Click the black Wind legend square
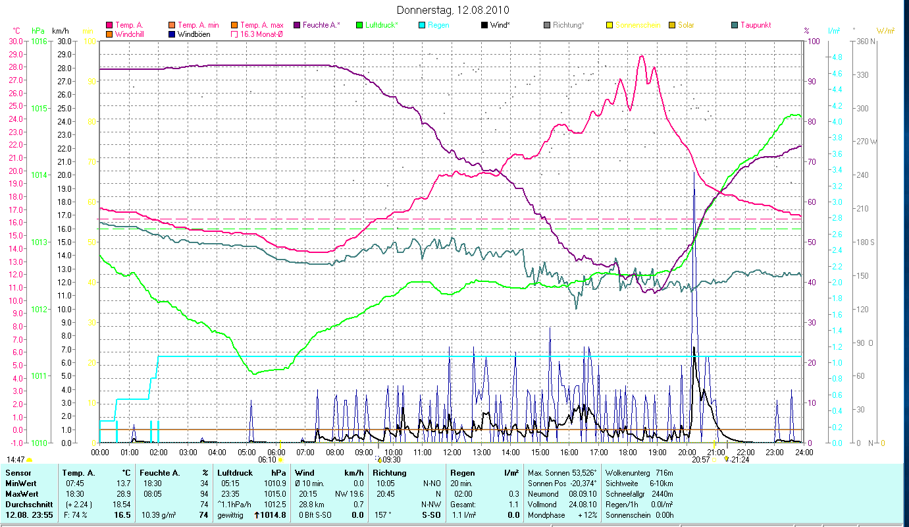The height and width of the screenshot is (527, 909). click(484, 26)
